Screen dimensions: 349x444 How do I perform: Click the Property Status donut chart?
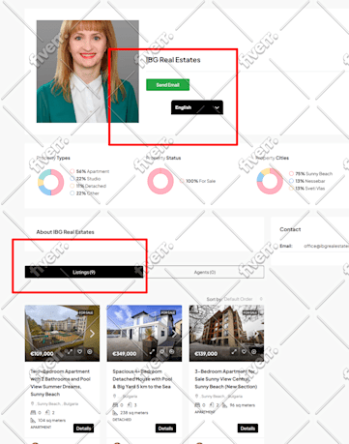160,181
